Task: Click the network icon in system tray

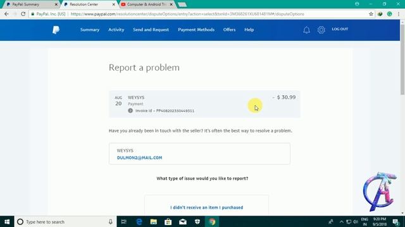Action: [x=349, y=221]
